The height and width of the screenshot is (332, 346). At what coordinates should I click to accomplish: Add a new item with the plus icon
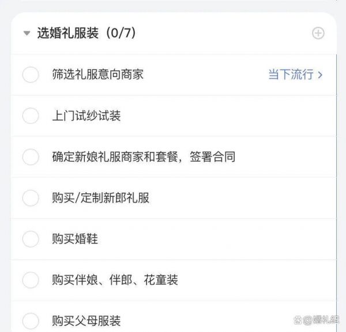click(x=318, y=33)
